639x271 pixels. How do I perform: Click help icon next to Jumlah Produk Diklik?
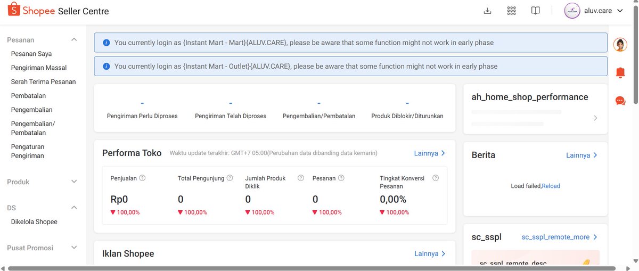(301, 178)
